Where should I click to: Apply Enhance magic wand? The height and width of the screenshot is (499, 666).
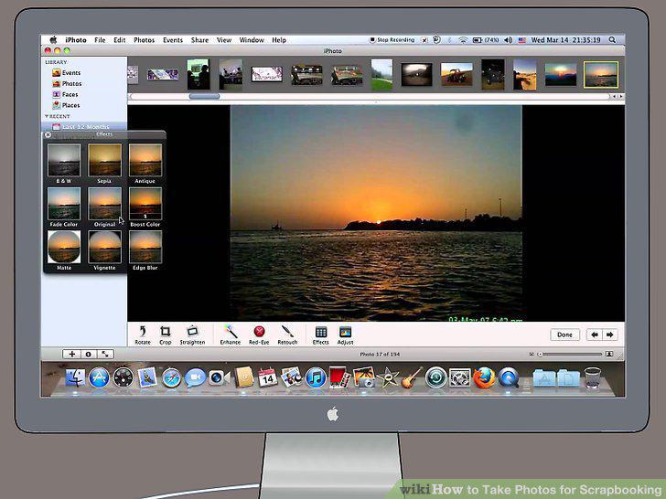[231, 334]
